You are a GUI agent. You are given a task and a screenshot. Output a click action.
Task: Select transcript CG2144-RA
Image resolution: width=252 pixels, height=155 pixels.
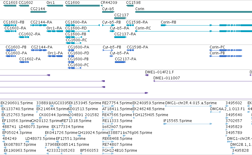coord(39,25)
